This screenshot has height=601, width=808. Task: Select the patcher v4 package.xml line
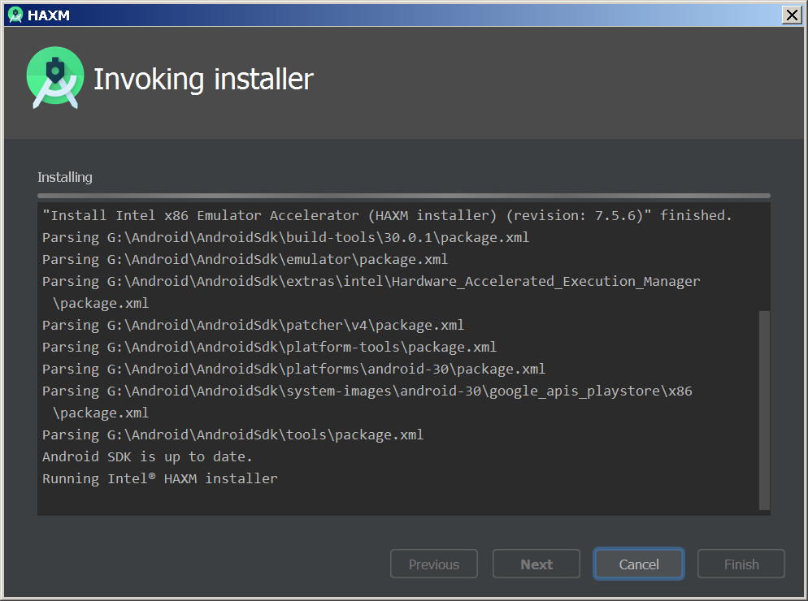point(253,325)
